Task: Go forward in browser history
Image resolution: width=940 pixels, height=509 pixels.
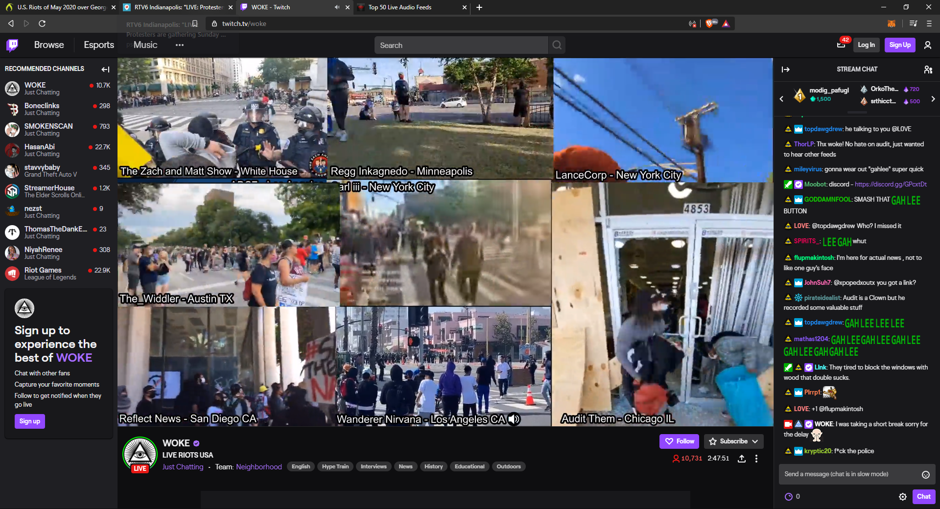Action: pos(26,23)
